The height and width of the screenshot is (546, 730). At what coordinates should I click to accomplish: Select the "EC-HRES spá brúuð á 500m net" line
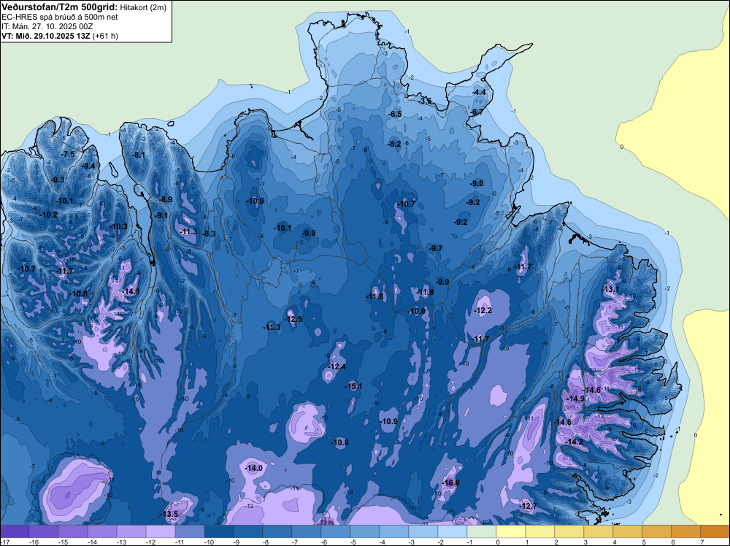click(60, 18)
